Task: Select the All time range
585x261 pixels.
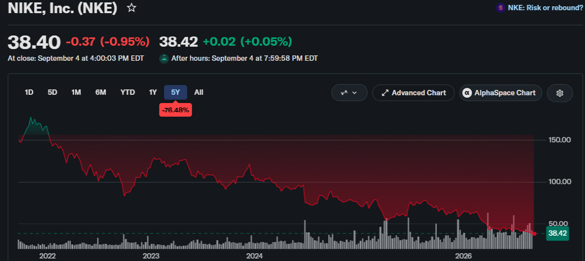Action: point(199,92)
